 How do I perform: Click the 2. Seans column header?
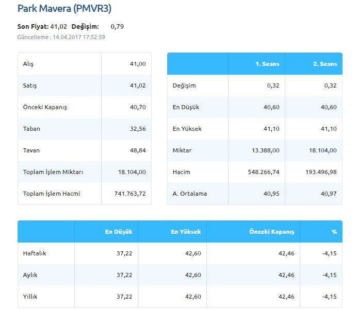point(325,64)
